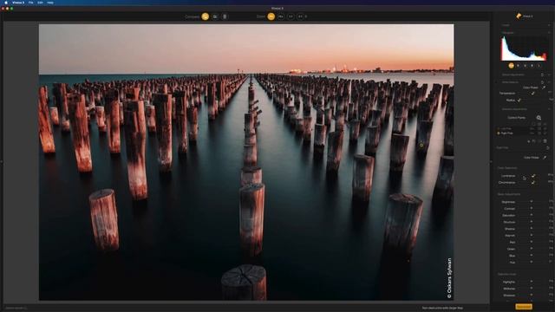The image size is (555, 312).
Task: Click the Structure slider handle
Action: tap(532, 222)
